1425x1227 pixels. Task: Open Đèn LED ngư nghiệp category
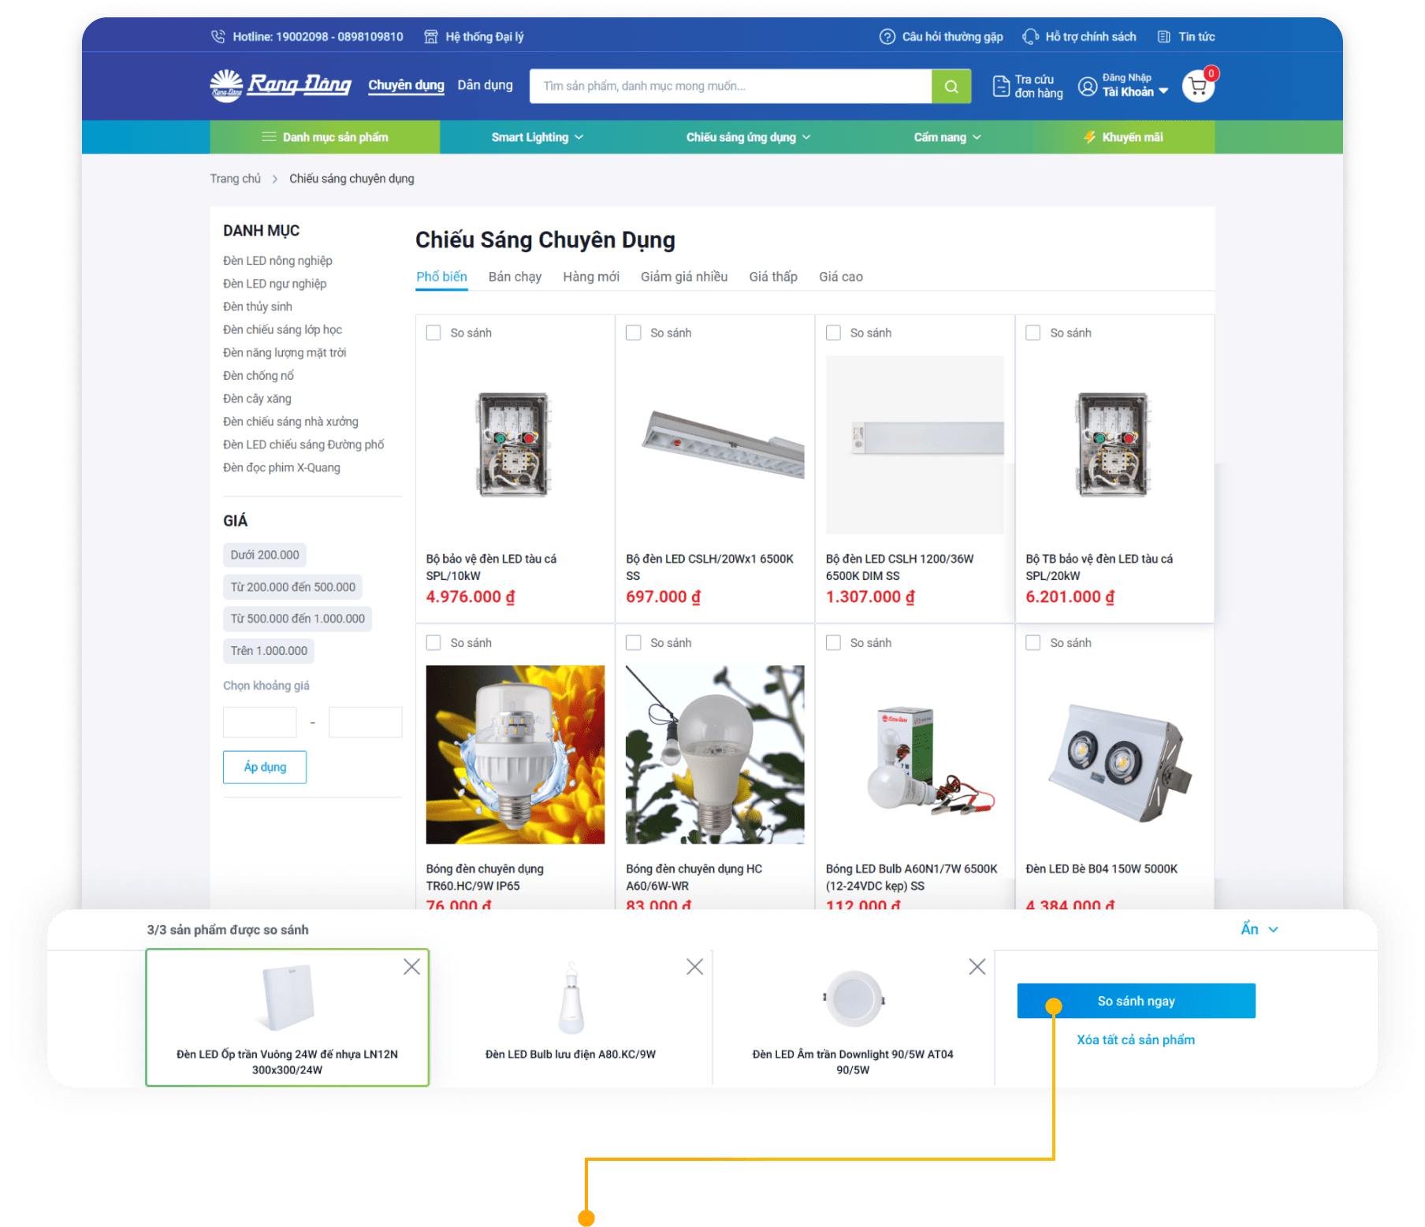pos(274,284)
